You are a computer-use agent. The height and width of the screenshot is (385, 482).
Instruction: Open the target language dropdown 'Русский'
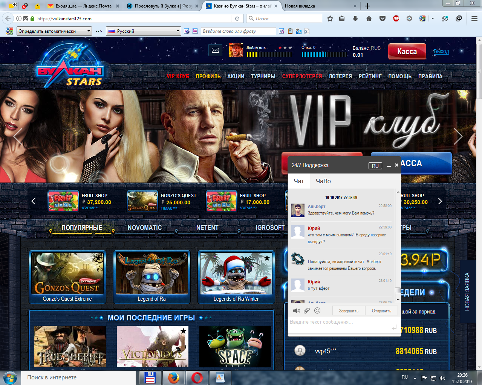[144, 31]
